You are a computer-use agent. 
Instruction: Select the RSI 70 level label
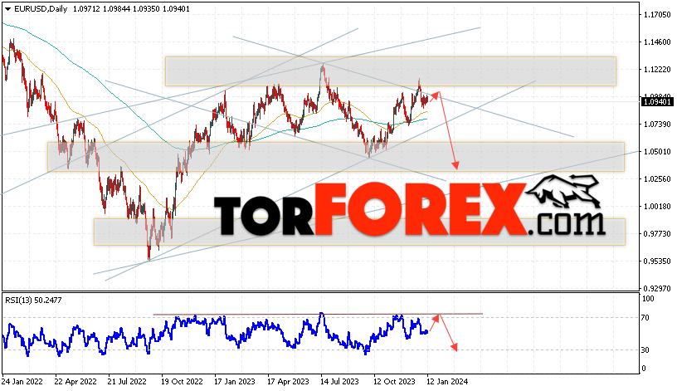tap(645, 318)
